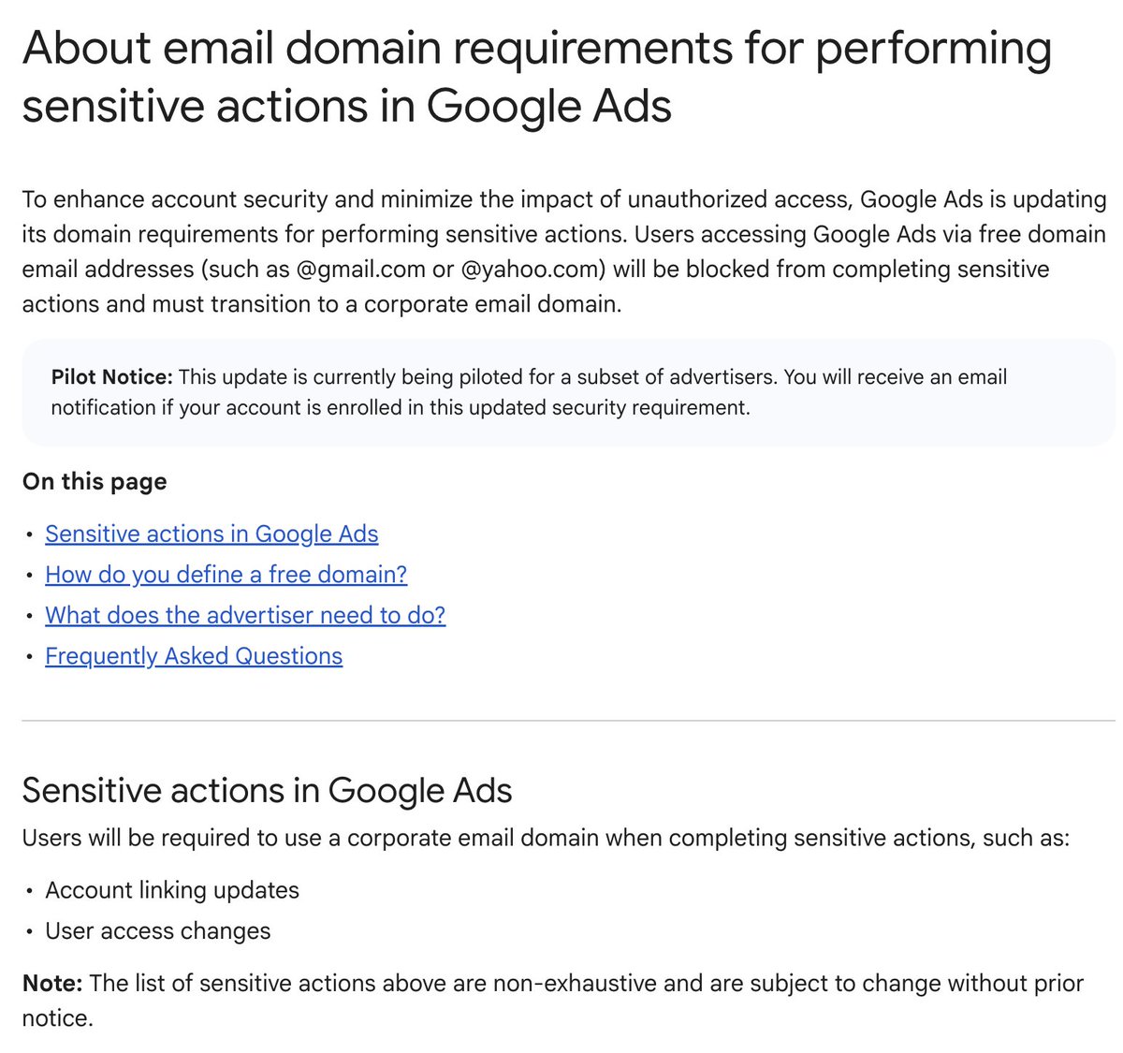The image size is (1123, 1053).
Task: Select the User access changes list item
Action: click(x=158, y=931)
